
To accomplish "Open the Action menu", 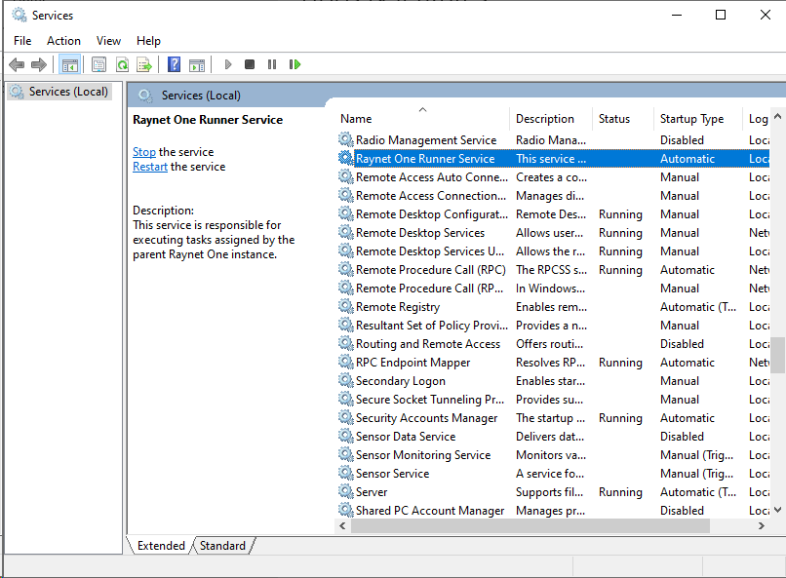I will (x=63, y=41).
